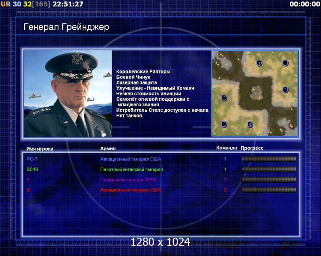Click B546 loading progress bar
The image size is (321, 256).
269,169
